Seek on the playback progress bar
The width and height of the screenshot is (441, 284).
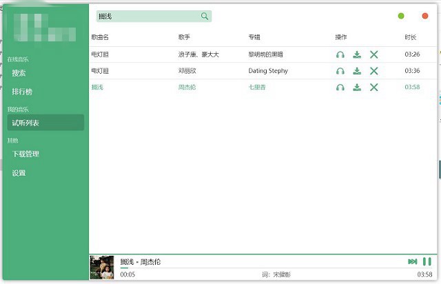pyautogui.click(x=276, y=268)
